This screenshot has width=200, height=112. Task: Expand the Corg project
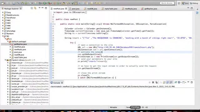click(x=3, y=12)
